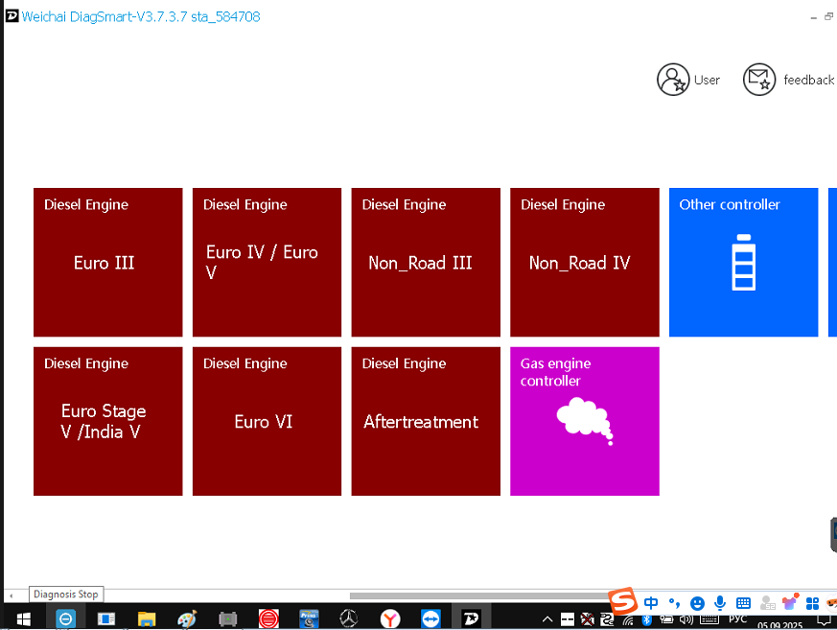Launch Paint from the taskbar palette icon
Viewport: 837px width, 630px height.
point(187,618)
